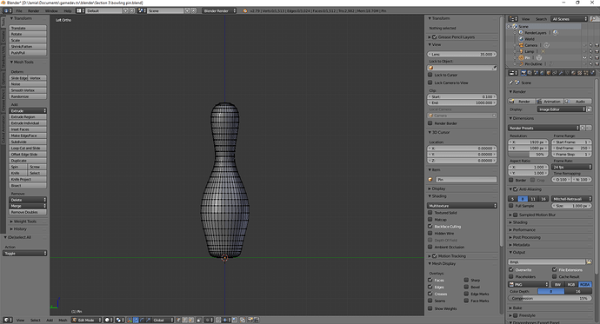
Task: Open the Select menu in viewport header
Action: [x=35, y=320]
